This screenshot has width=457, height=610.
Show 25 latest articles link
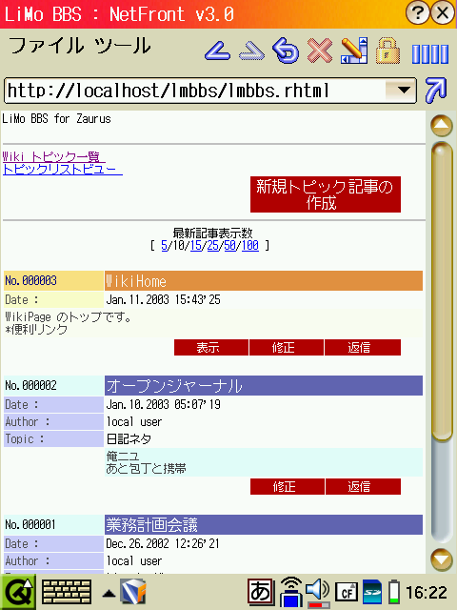coord(212,246)
